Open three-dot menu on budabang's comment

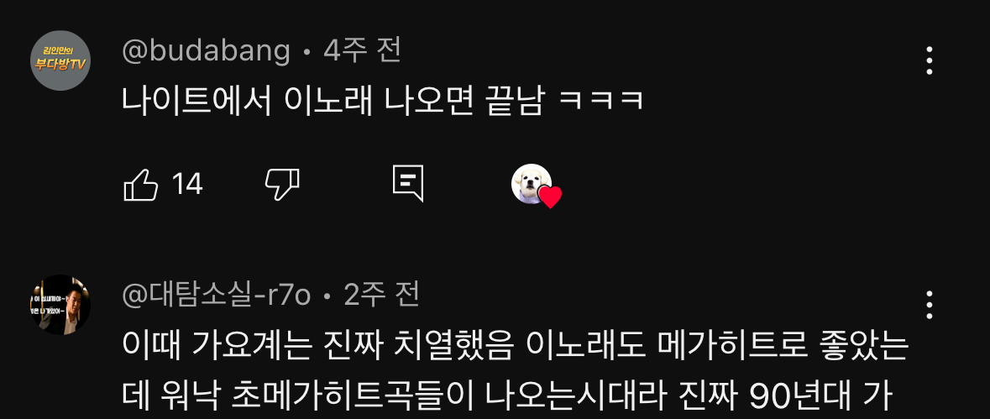(x=929, y=60)
